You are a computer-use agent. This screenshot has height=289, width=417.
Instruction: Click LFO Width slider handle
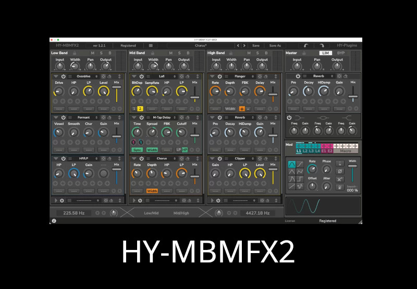click(352, 166)
